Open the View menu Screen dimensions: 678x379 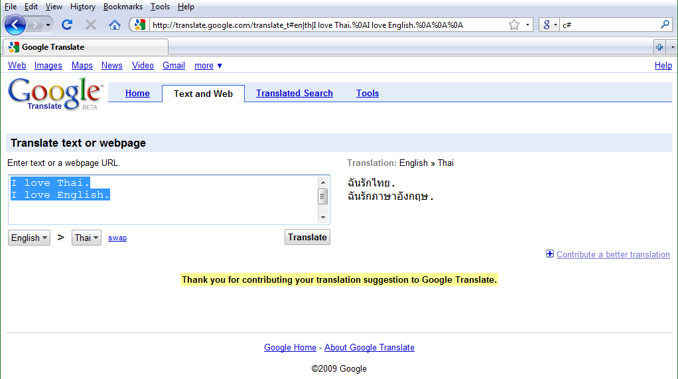54,7
